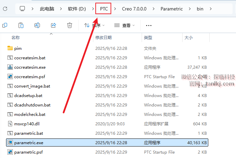Select the pim folder name
The image size is (236, 158).
[x=18, y=49]
